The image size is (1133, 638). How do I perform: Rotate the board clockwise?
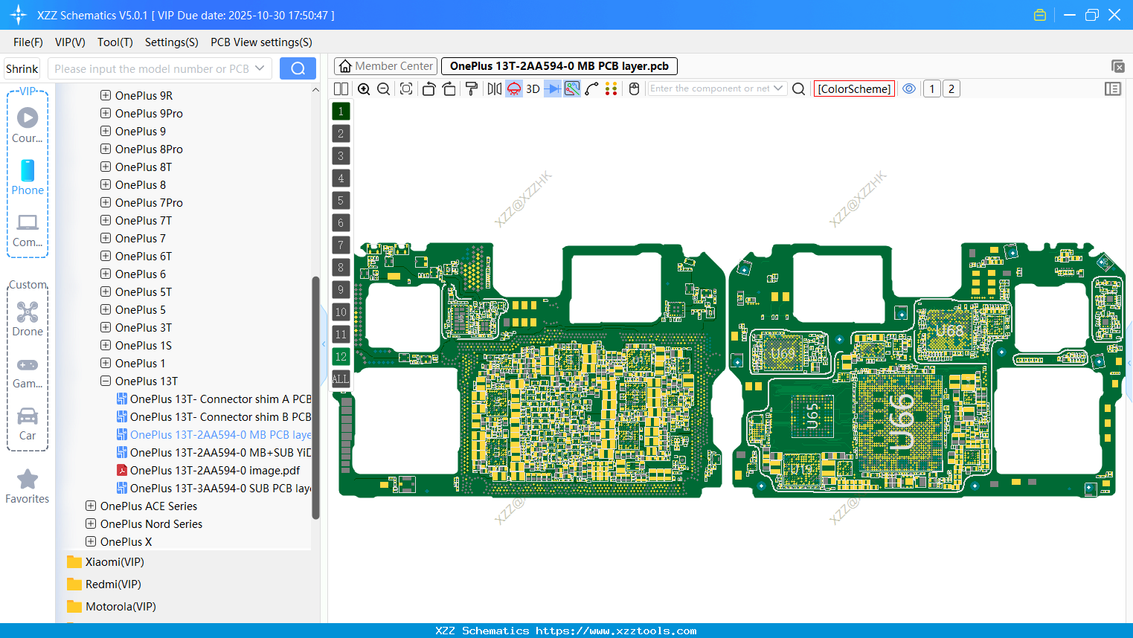(x=449, y=89)
